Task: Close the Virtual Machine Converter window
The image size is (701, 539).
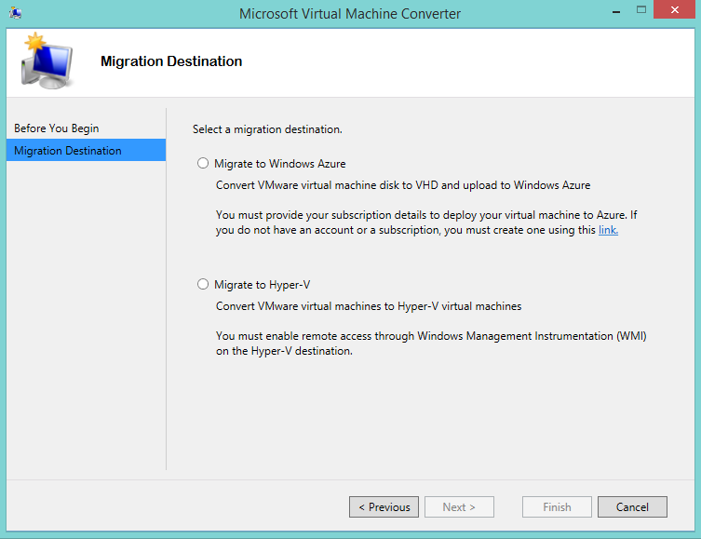Action: point(675,10)
